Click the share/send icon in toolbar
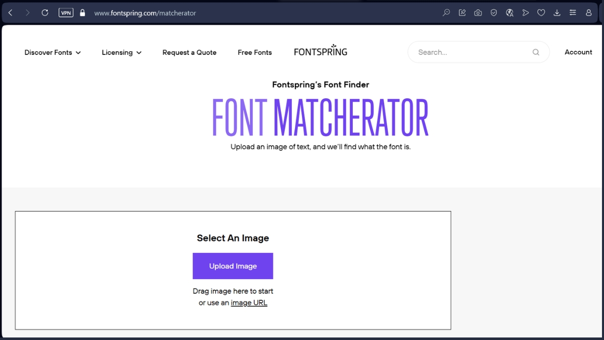 [525, 12]
